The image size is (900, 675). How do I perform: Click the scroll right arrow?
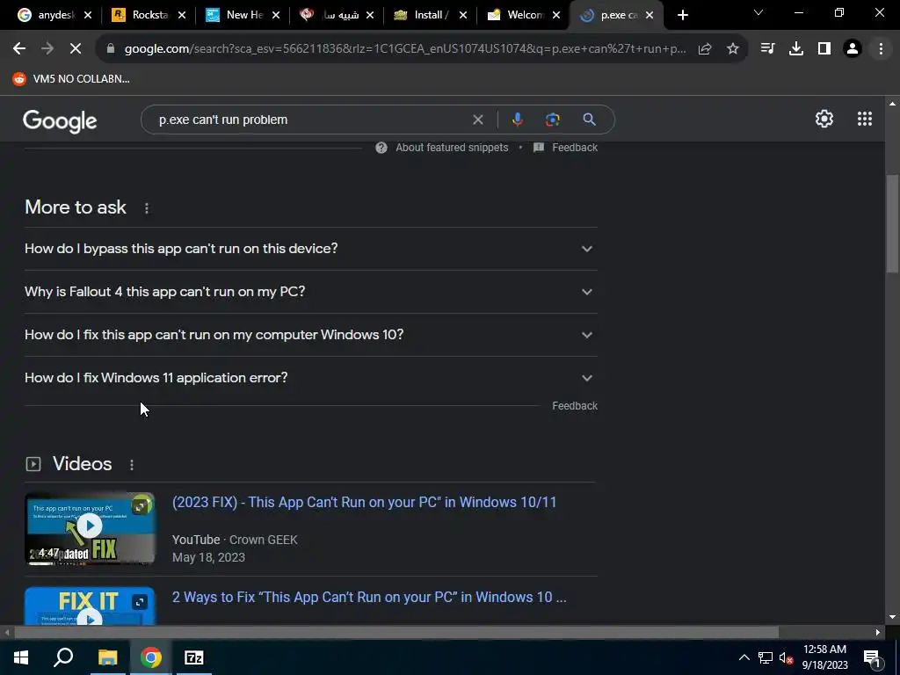[878, 633]
